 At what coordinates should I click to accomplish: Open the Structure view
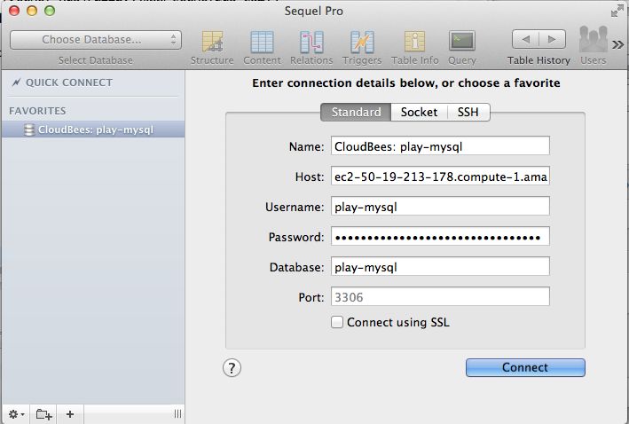212,48
